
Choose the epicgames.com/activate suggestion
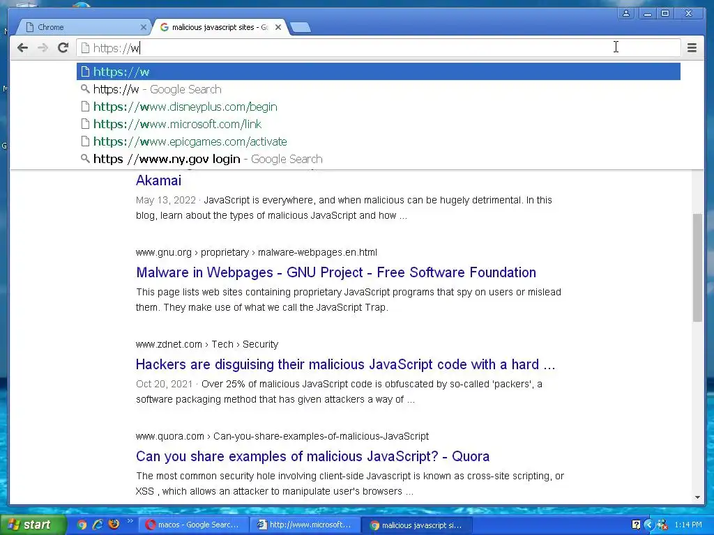pos(379,141)
